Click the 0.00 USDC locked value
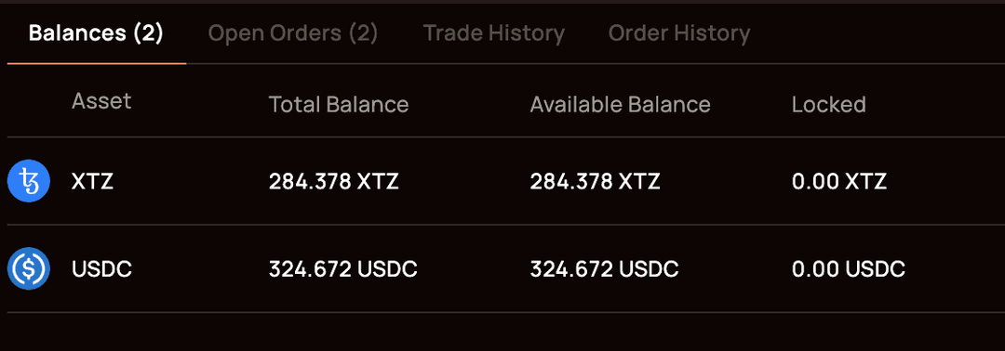Screen dimensions: 1005x351 (849, 269)
